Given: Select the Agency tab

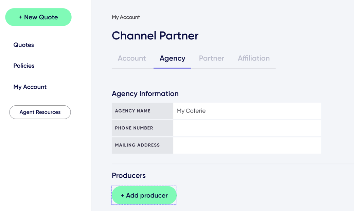Looking at the screenshot, I should pyautogui.click(x=172, y=58).
